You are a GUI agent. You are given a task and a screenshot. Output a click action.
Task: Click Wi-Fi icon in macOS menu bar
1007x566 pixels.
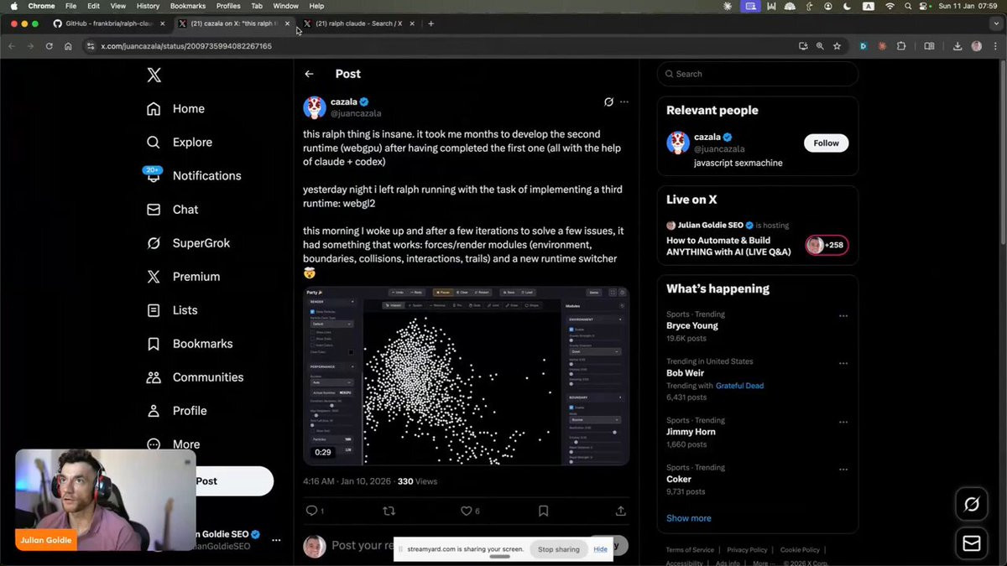890,6
